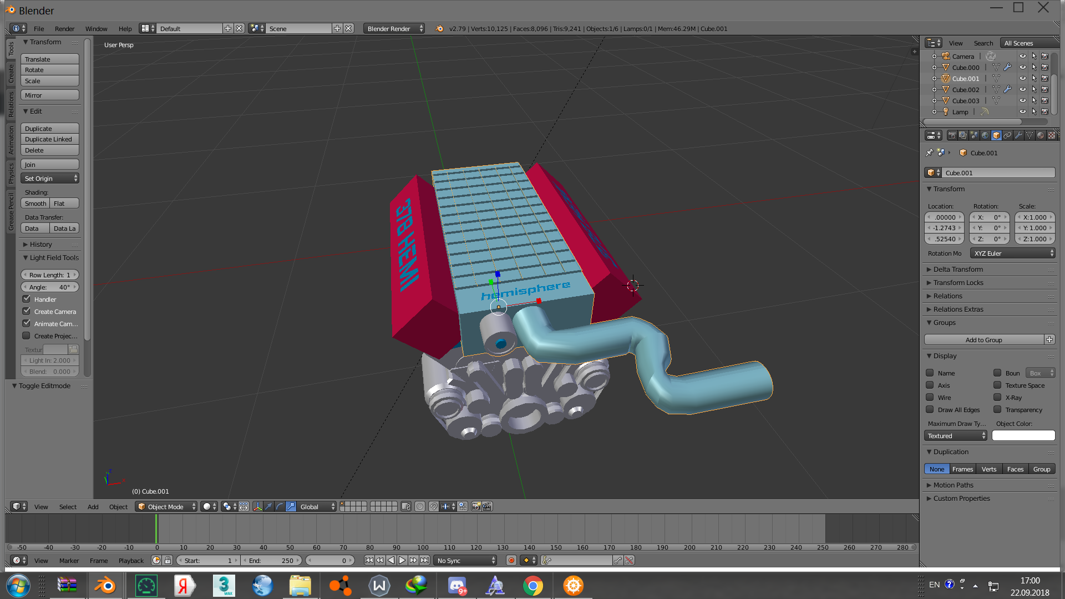The image size is (1065, 599).
Task: Click the Lamp data icon in outliner
Action: point(985,112)
